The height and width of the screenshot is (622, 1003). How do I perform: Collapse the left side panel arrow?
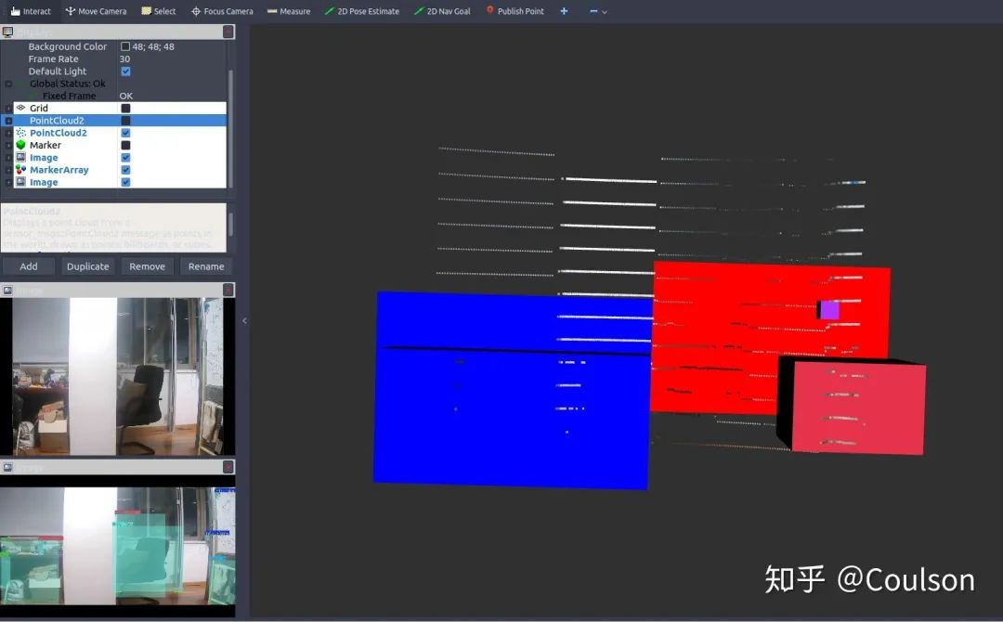[x=244, y=321]
